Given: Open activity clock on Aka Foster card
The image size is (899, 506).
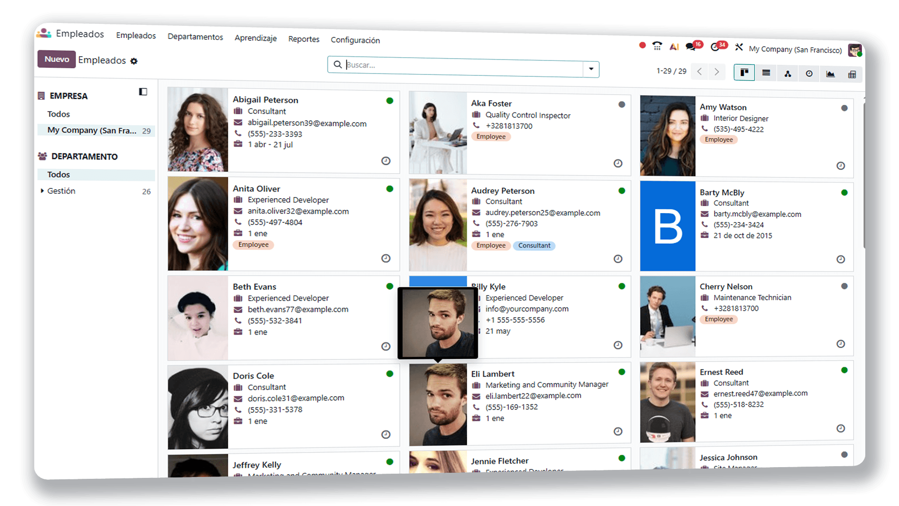Looking at the screenshot, I should [x=618, y=163].
